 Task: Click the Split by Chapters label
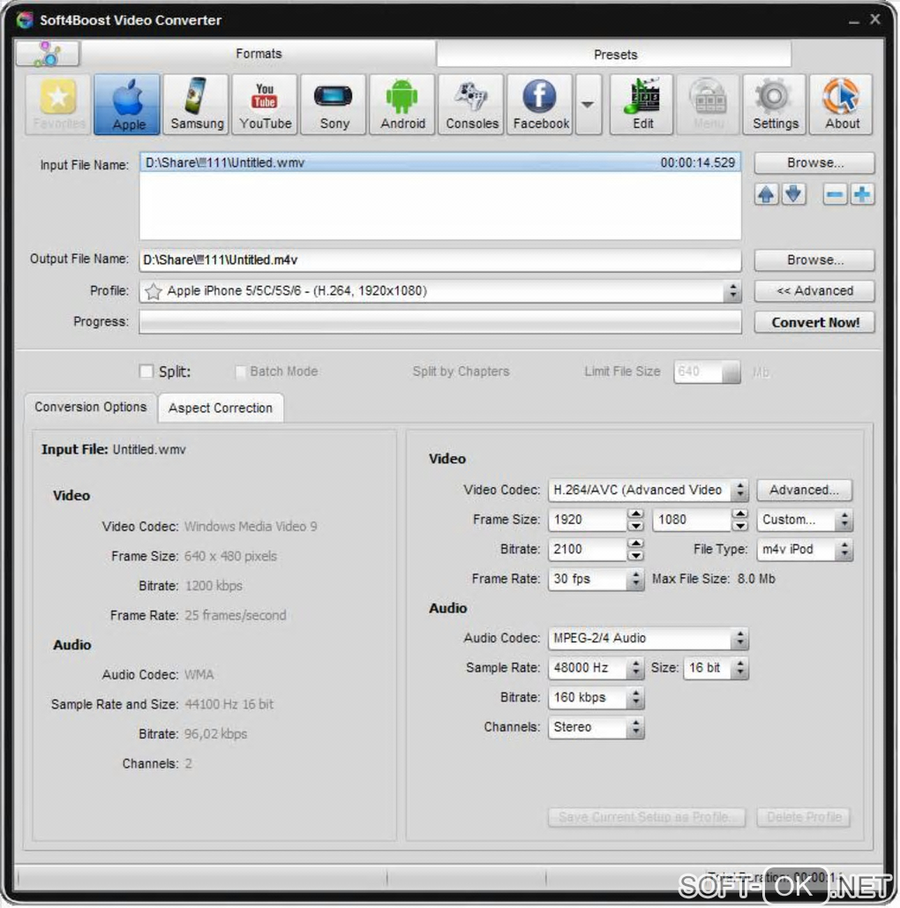(x=461, y=371)
